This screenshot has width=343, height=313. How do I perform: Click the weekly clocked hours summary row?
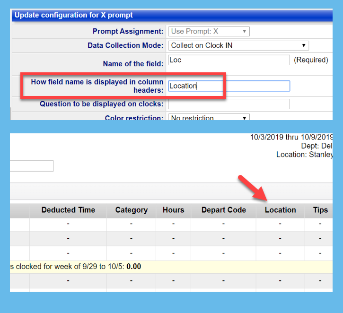coord(76,267)
